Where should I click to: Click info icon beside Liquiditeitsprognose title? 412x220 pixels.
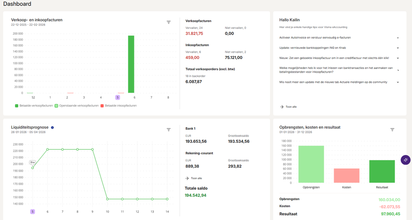tap(52, 128)
